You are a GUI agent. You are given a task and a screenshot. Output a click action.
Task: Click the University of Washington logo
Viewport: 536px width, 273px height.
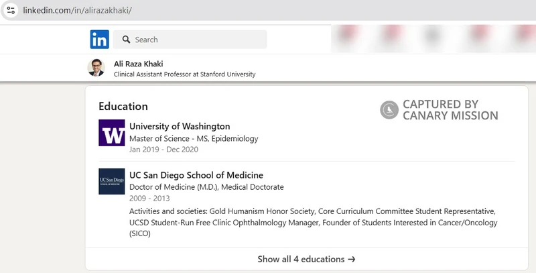click(x=112, y=133)
